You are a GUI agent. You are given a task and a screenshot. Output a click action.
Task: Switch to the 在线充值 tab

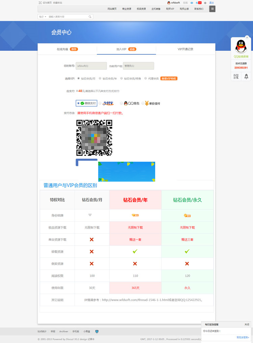67,49
